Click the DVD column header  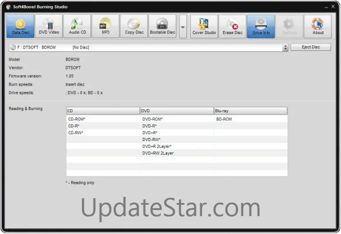pos(177,111)
